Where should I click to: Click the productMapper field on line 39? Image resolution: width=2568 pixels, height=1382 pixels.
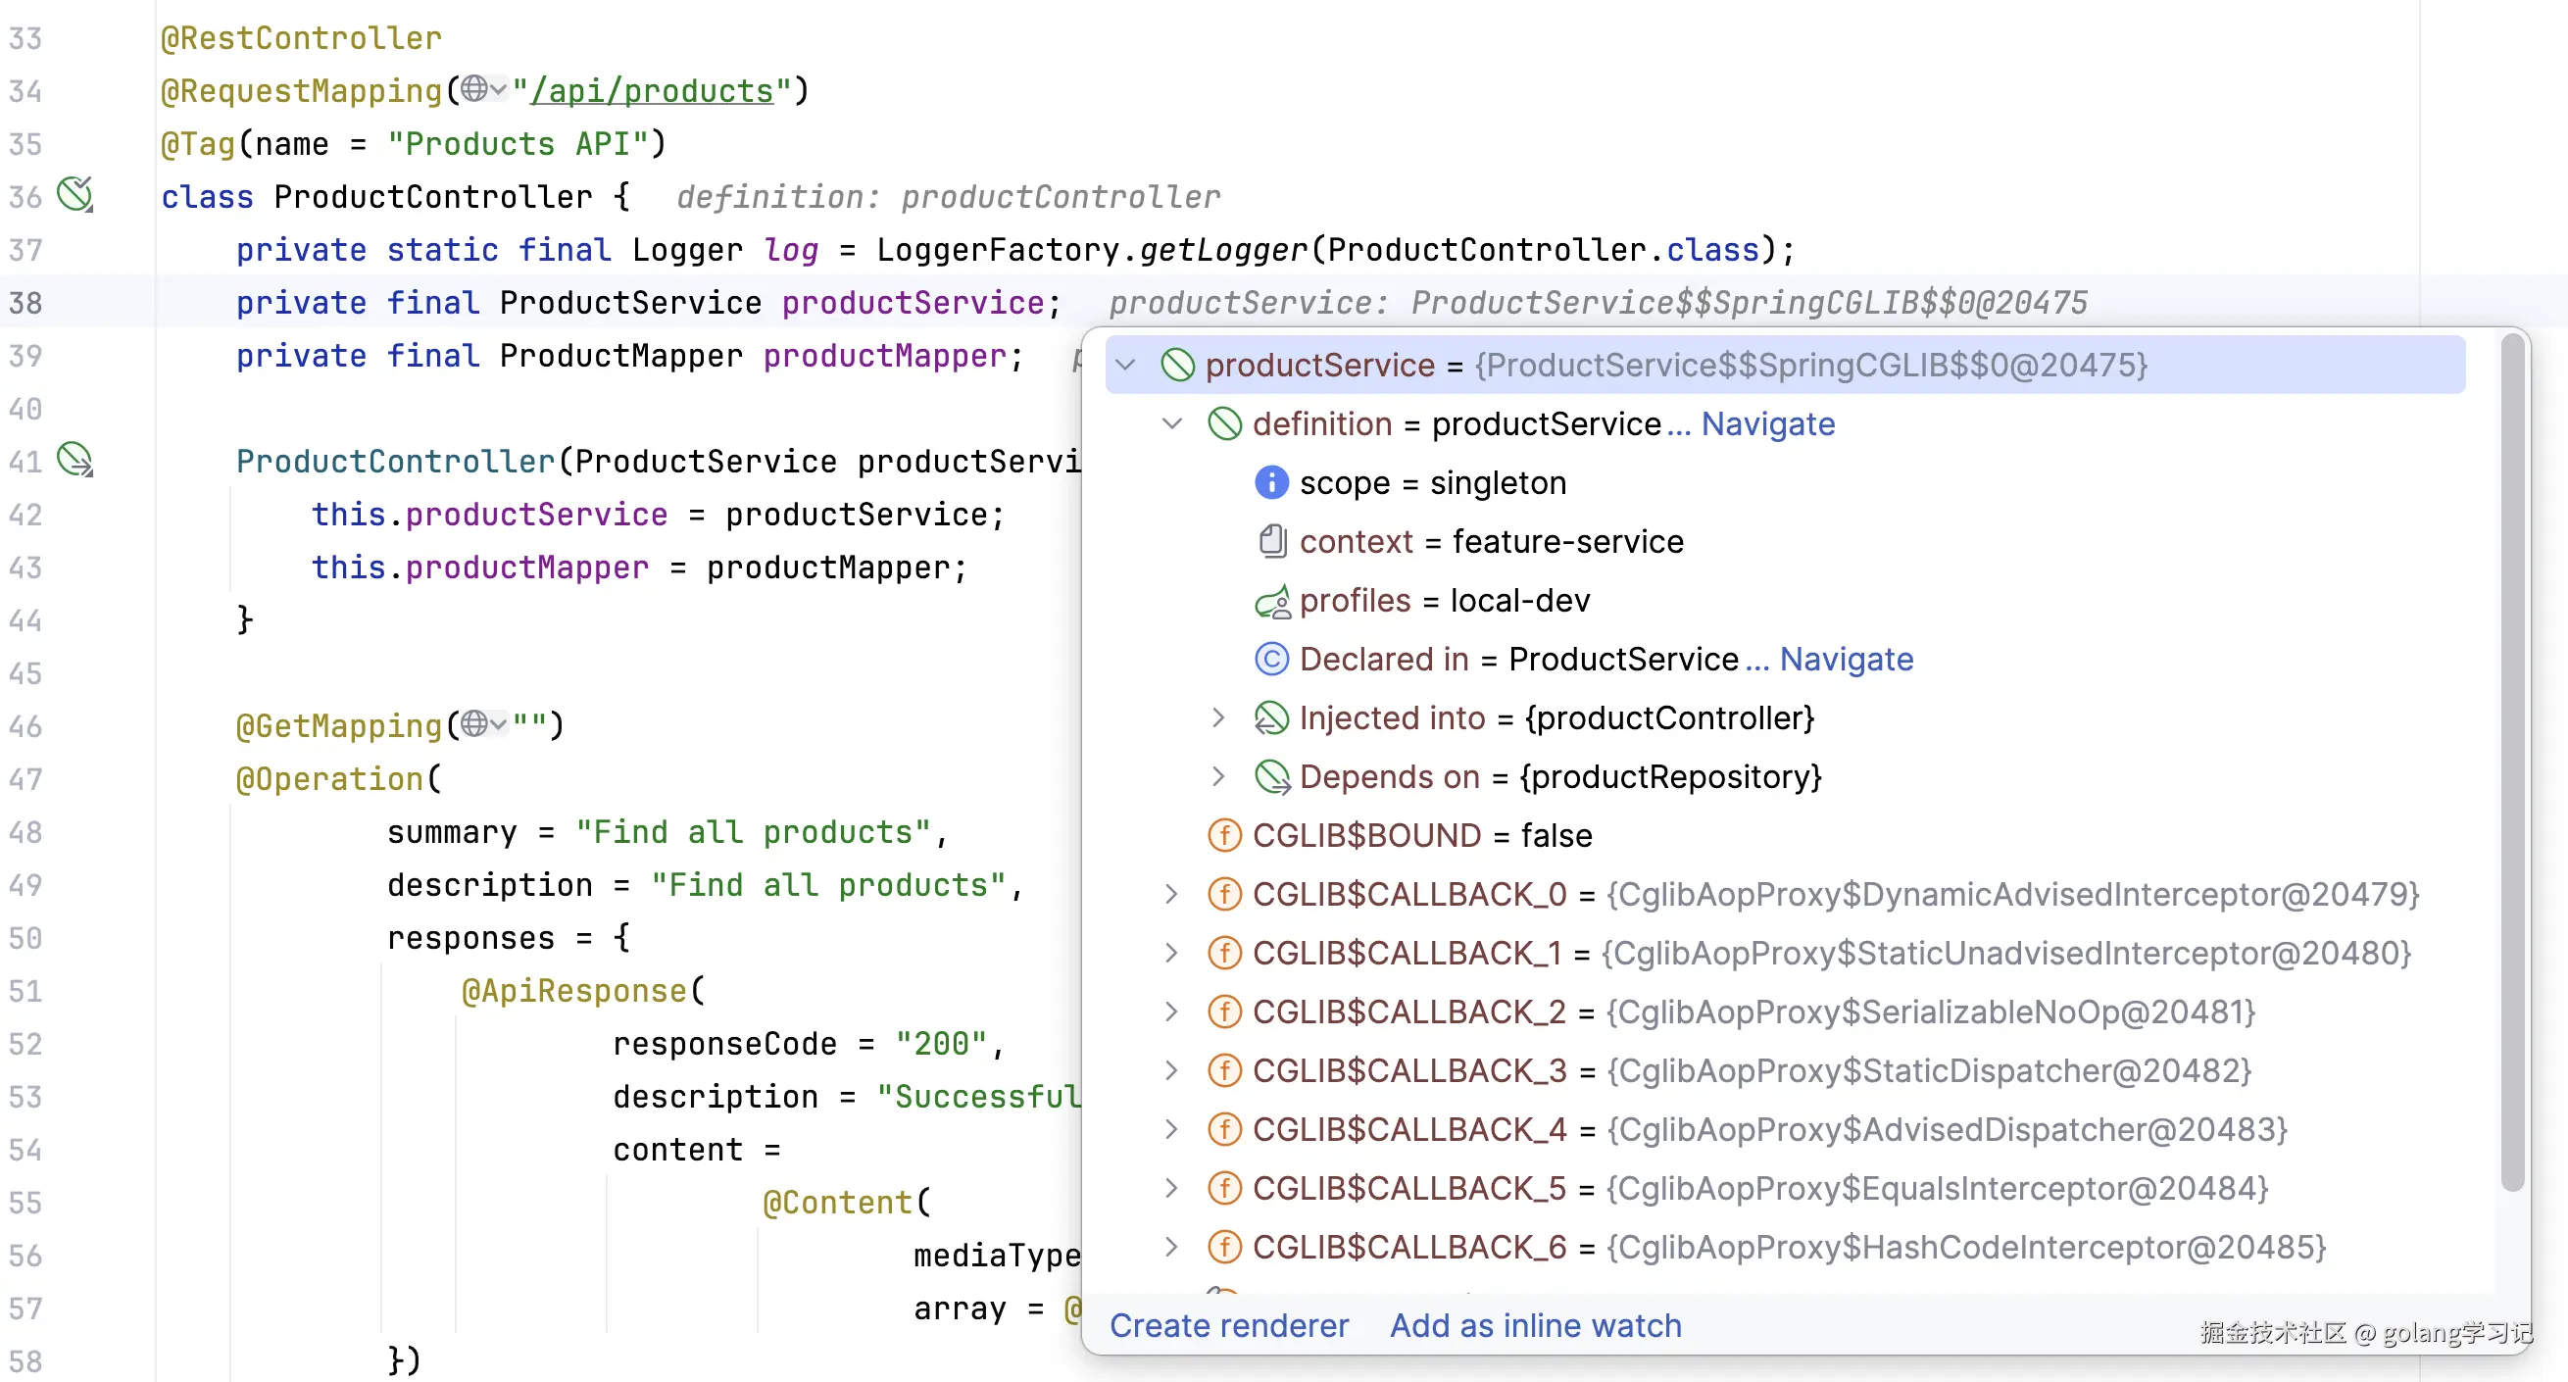[884, 355]
